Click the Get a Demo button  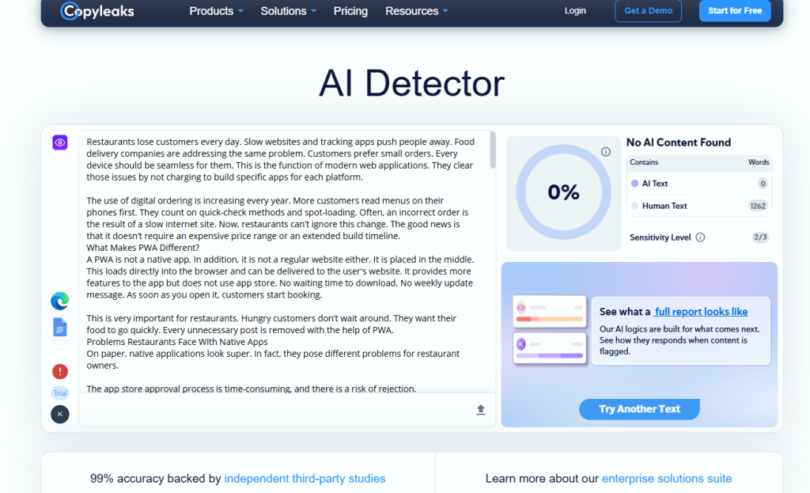click(x=649, y=10)
